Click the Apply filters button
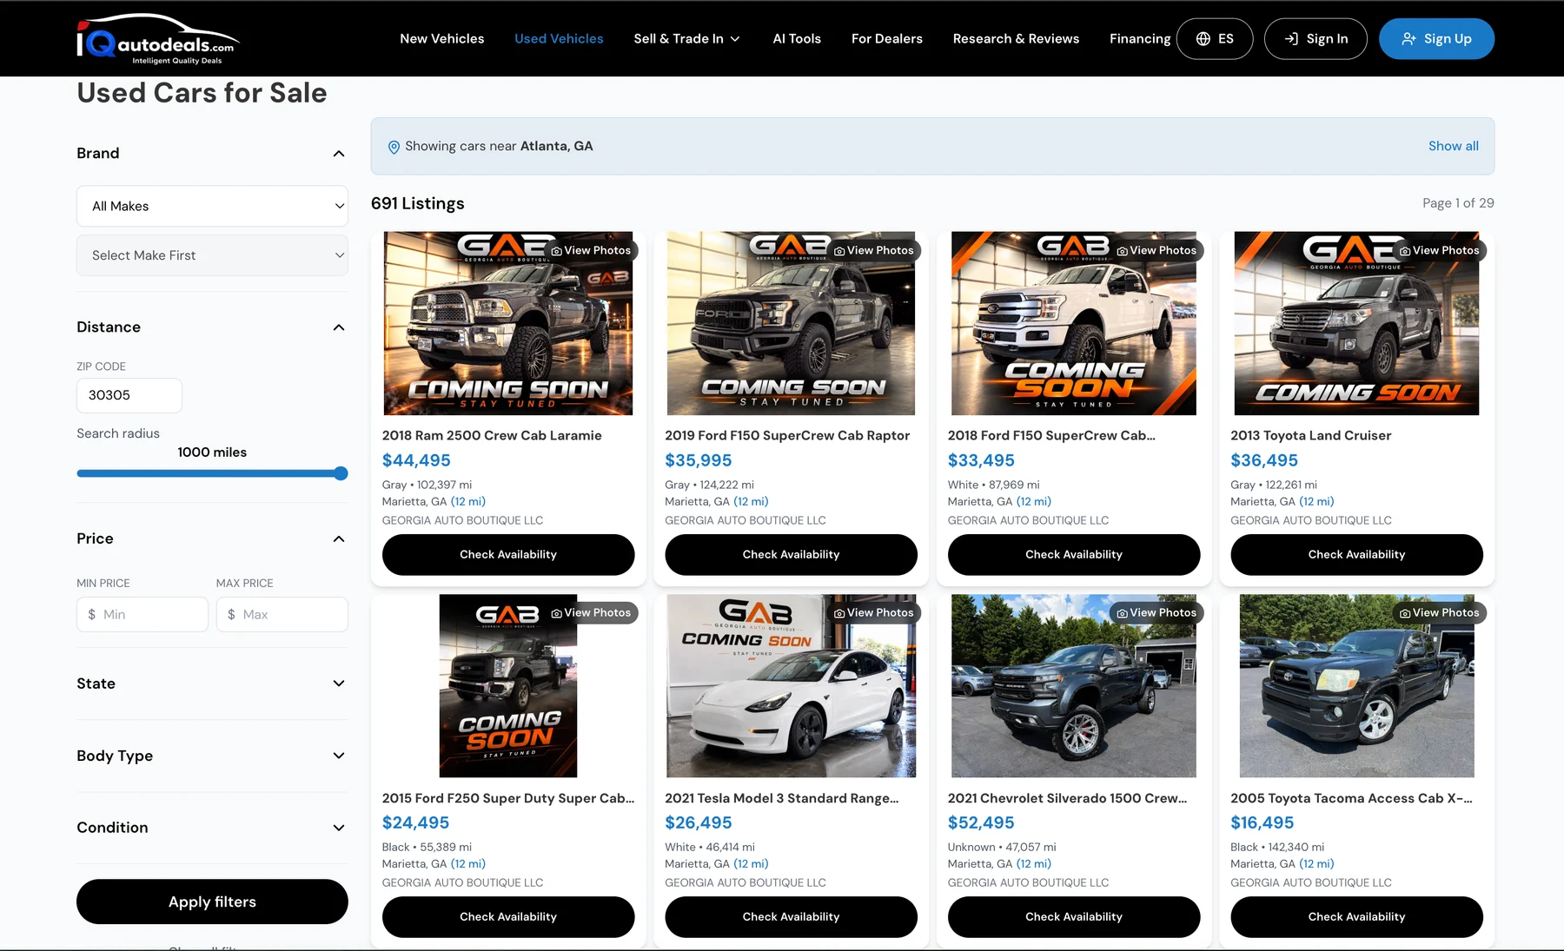The width and height of the screenshot is (1564, 951). pos(212,901)
